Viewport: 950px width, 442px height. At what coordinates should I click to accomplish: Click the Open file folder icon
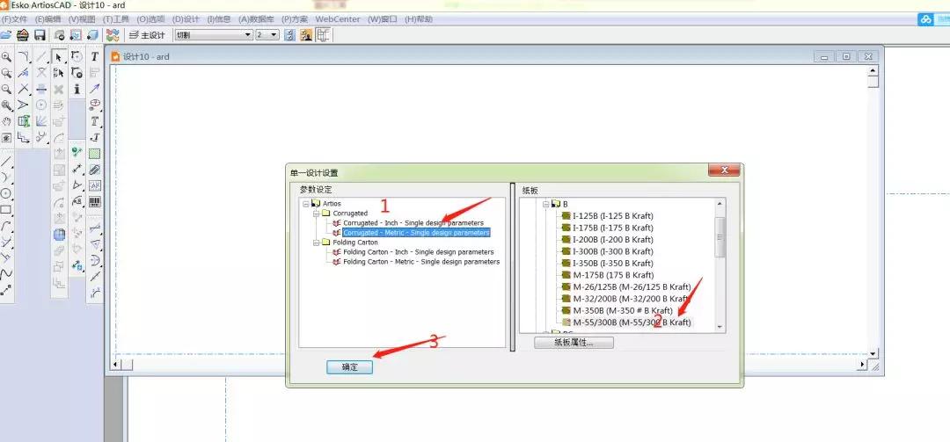[x=5, y=35]
